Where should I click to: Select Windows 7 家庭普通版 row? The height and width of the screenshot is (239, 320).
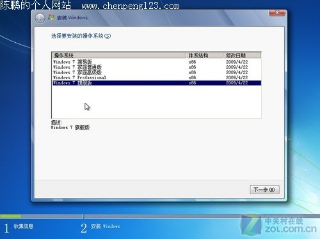157,67
